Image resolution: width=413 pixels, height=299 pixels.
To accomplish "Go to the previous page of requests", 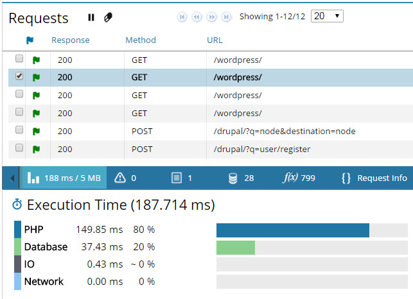I will click(x=197, y=17).
